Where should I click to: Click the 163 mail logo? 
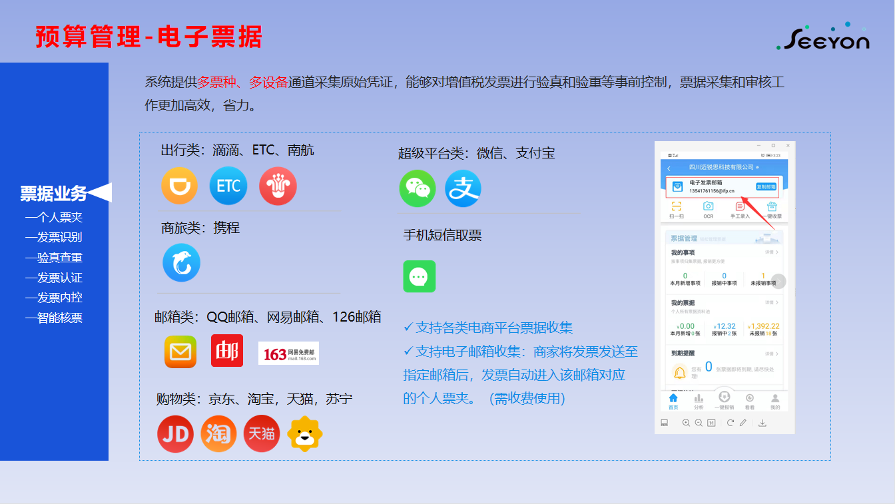coord(288,353)
